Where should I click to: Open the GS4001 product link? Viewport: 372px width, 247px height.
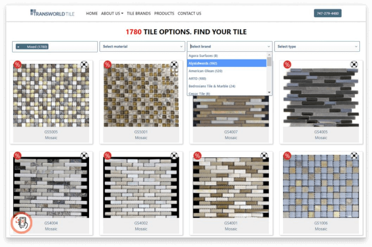231,223
